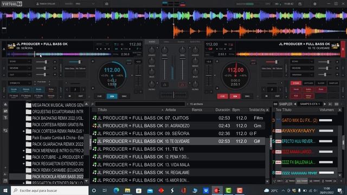Set loop IN on left deck
Viewport: 347px width, 195px height.
[69, 96]
